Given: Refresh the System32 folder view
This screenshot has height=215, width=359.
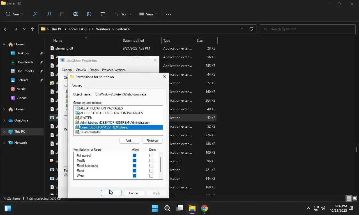Looking at the screenshot, I should (251, 29).
